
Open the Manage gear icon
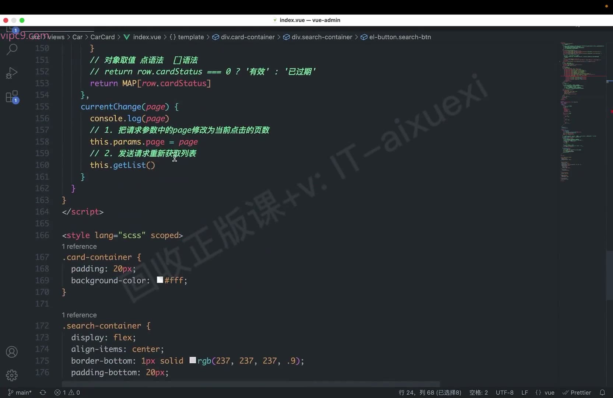click(12, 376)
